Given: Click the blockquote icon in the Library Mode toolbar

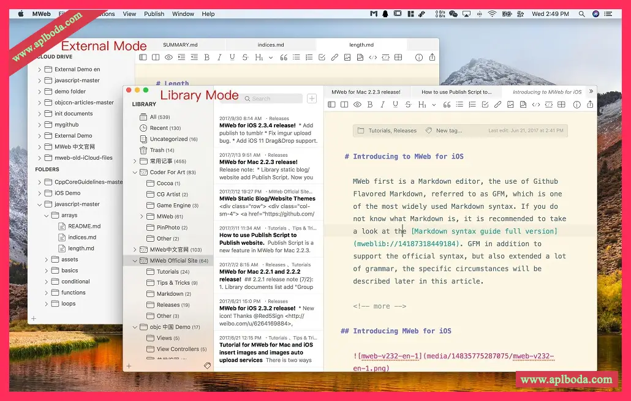Looking at the screenshot, I should [447, 105].
